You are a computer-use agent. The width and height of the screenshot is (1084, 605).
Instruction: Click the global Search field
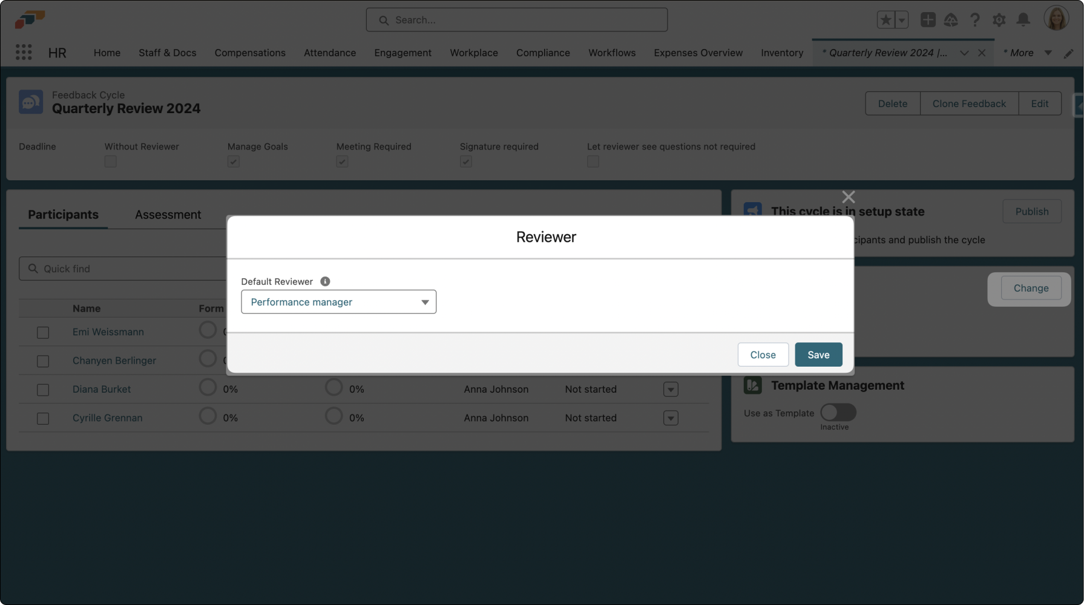(x=516, y=20)
